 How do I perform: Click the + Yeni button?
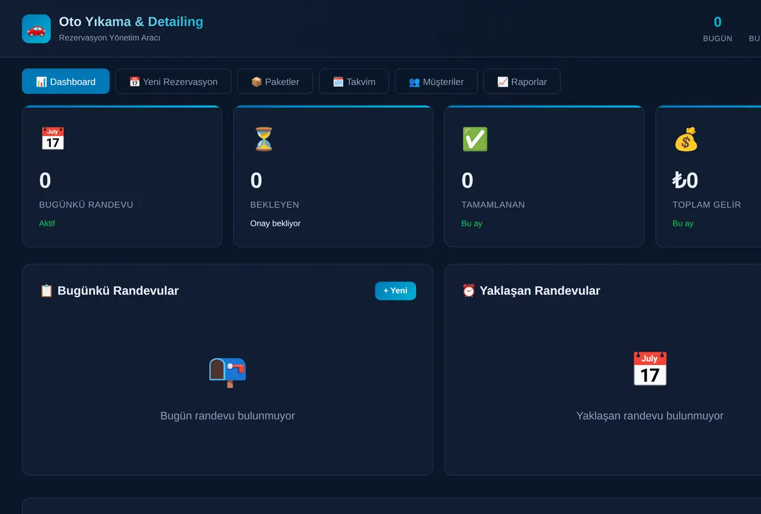click(396, 291)
